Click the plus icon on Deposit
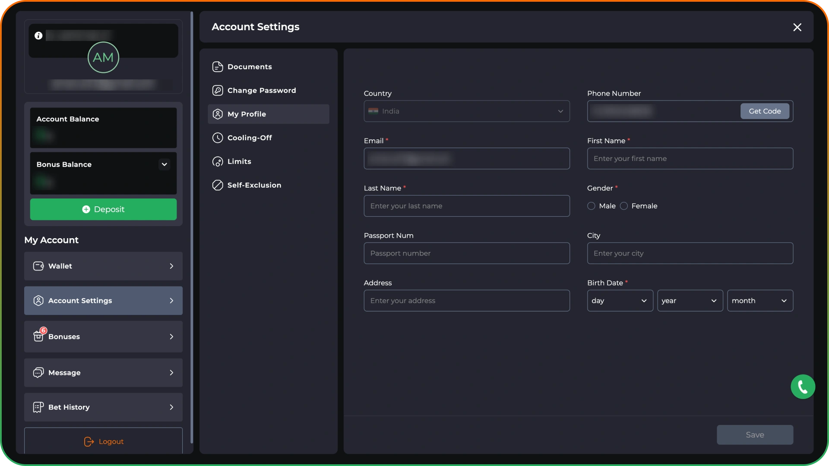This screenshot has width=829, height=466. pos(86,209)
